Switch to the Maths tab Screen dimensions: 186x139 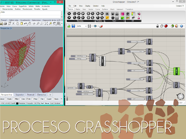click(x=78, y=9)
